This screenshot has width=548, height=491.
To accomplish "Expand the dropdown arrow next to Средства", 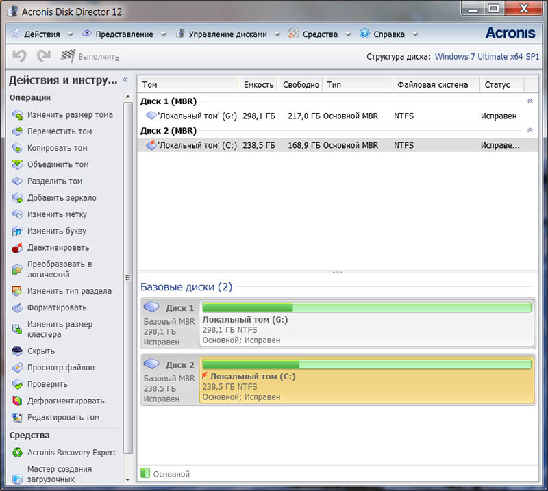I will (348, 34).
